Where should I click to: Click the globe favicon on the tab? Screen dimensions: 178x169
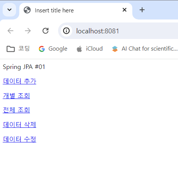27,10
